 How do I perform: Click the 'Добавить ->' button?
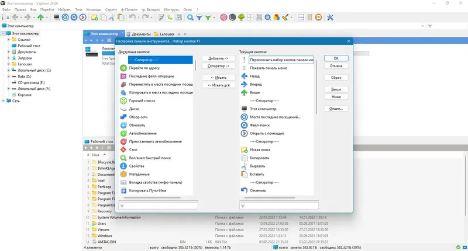(x=218, y=58)
